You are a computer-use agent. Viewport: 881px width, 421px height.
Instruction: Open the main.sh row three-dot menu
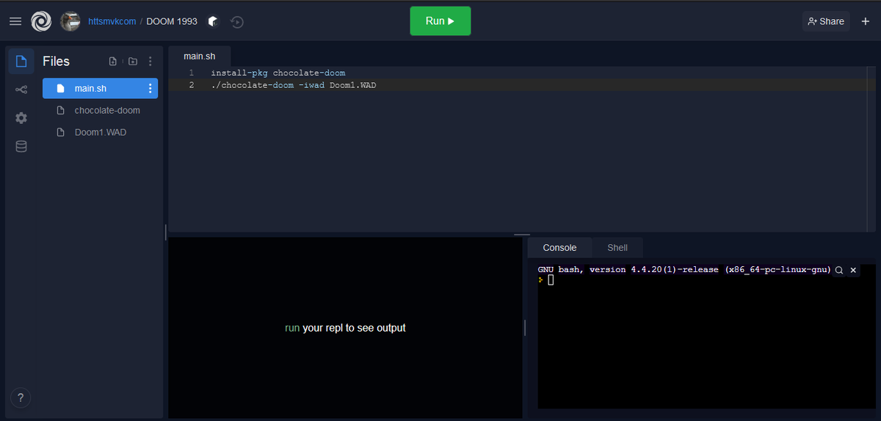151,89
